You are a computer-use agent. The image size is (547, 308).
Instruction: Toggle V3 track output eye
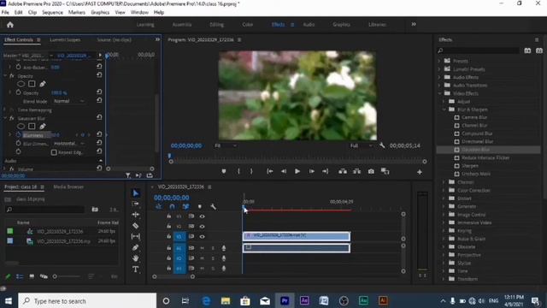[202, 216]
